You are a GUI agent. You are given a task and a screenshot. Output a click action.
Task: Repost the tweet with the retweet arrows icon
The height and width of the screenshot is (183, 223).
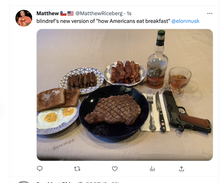(x=77, y=169)
